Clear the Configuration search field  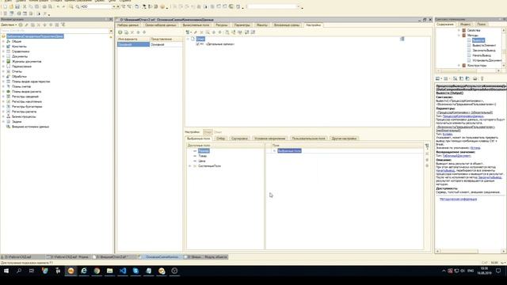point(111,31)
